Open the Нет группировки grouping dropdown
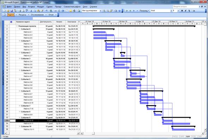Viewport: 208px width, 139px height. click(x=100, y=11)
